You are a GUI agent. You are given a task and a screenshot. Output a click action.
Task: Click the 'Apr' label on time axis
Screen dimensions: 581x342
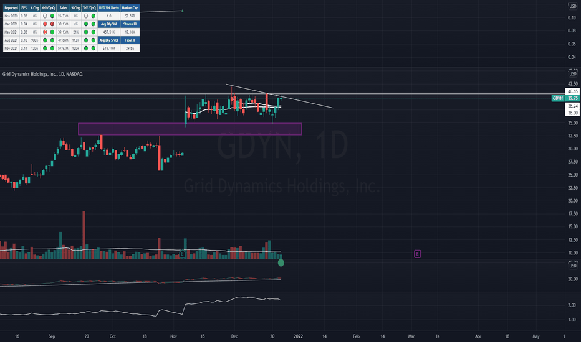click(478, 336)
